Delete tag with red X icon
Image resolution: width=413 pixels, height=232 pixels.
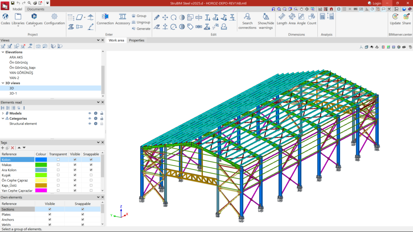(13, 148)
